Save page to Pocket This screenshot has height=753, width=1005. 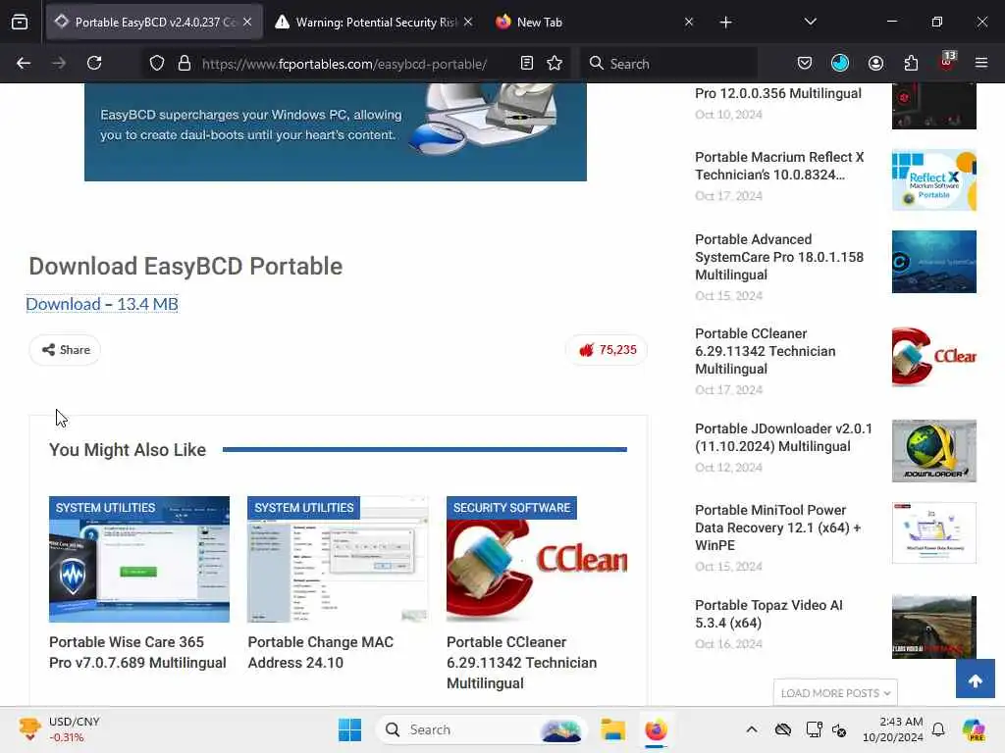(x=805, y=63)
